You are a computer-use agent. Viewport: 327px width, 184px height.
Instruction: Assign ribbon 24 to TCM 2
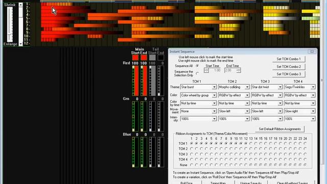pyautogui.click(x=305, y=149)
